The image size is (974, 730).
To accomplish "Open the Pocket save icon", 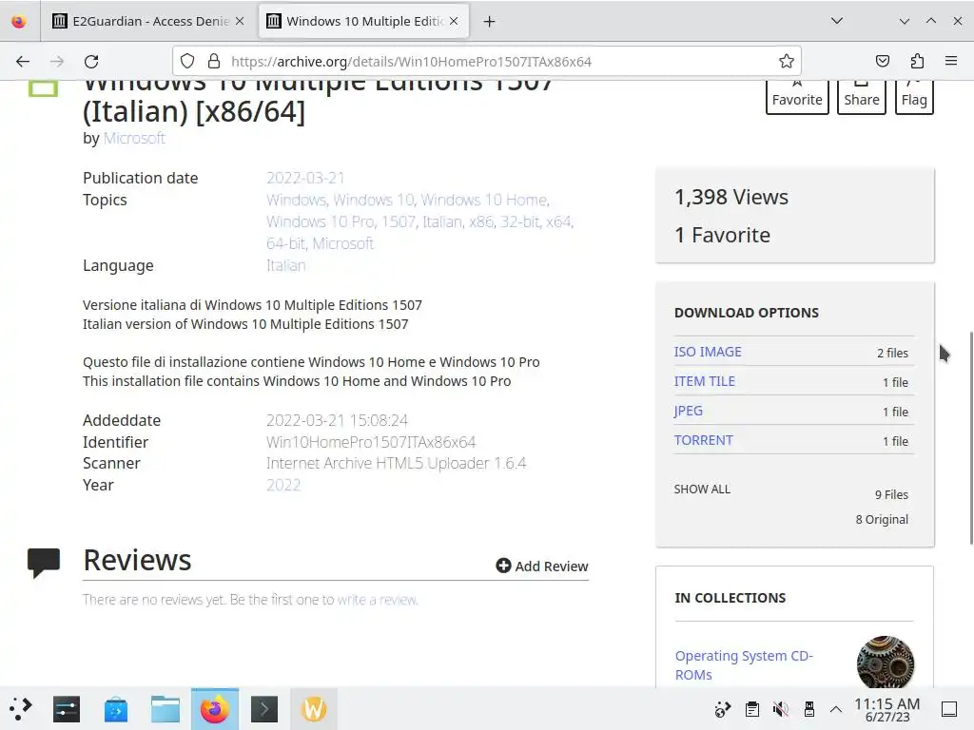I will 882,61.
